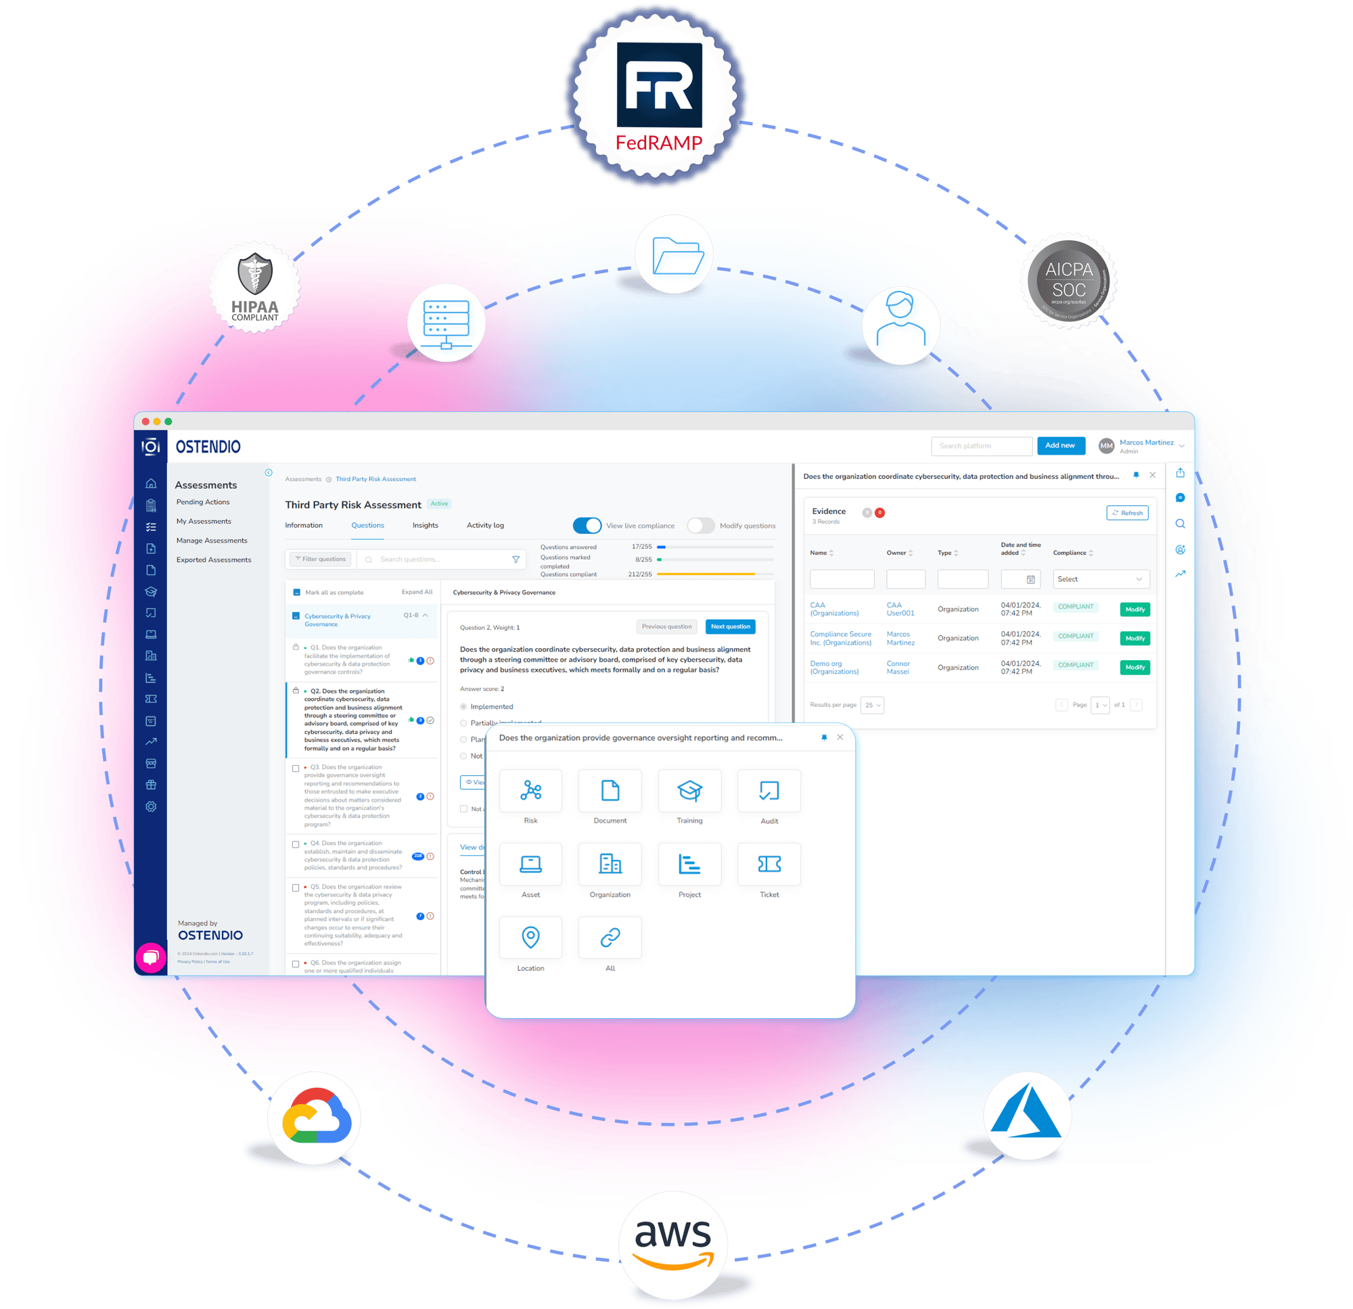This screenshot has width=1353, height=1309.
Task: Tick the Q3 question checkbox
Action: pyautogui.click(x=296, y=768)
